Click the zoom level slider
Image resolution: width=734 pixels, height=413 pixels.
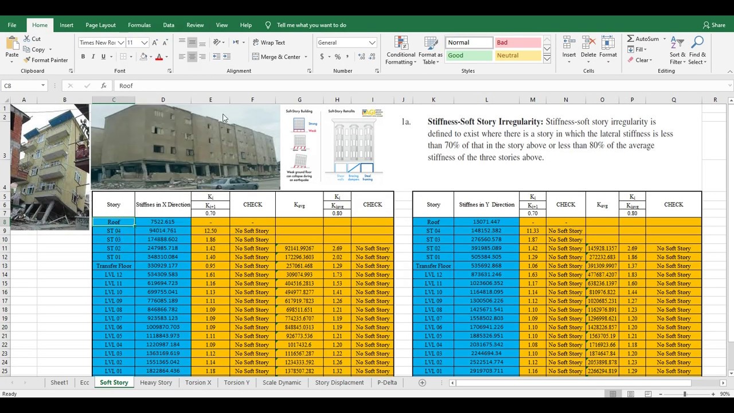[x=684, y=394]
